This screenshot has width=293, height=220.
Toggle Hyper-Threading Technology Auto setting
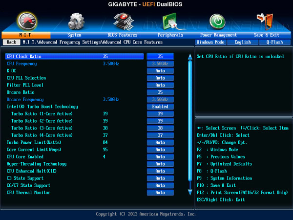click(x=160, y=164)
